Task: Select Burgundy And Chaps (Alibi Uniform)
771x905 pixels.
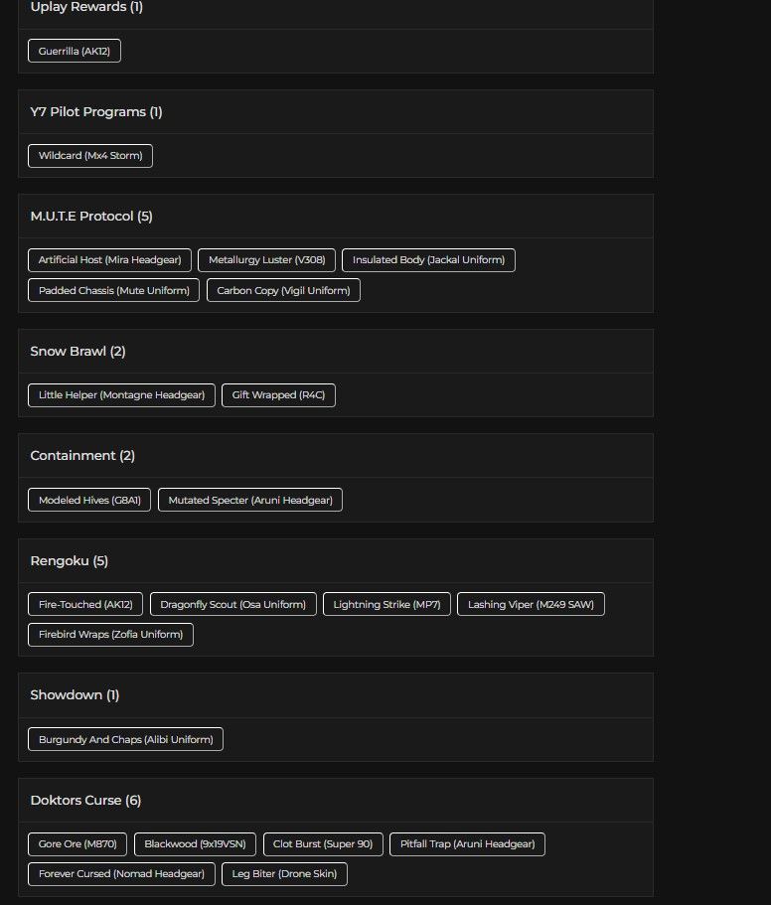Action: [x=125, y=740]
